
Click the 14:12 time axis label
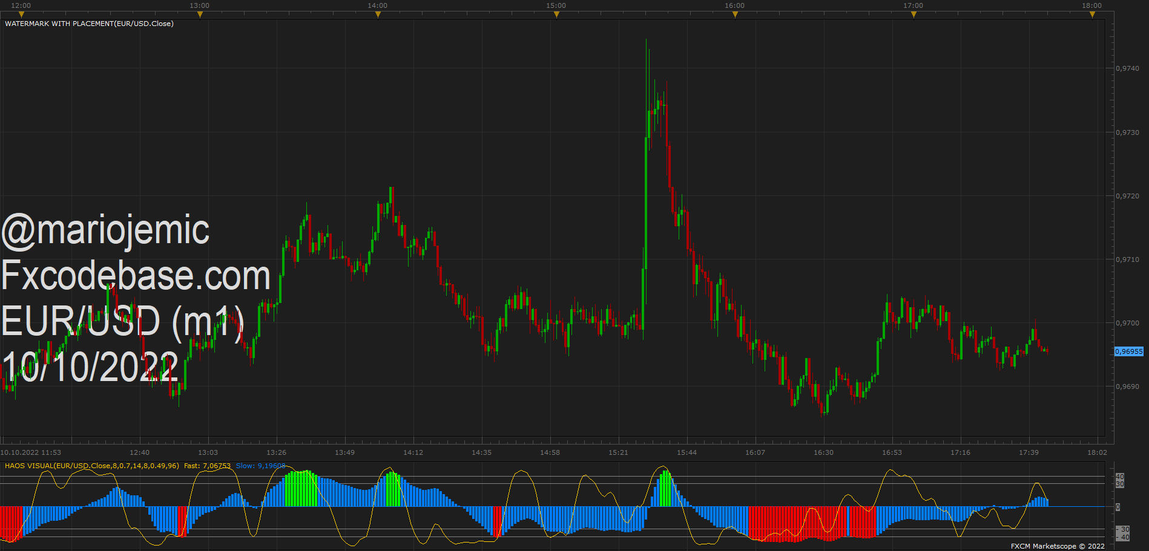(x=413, y=452)
